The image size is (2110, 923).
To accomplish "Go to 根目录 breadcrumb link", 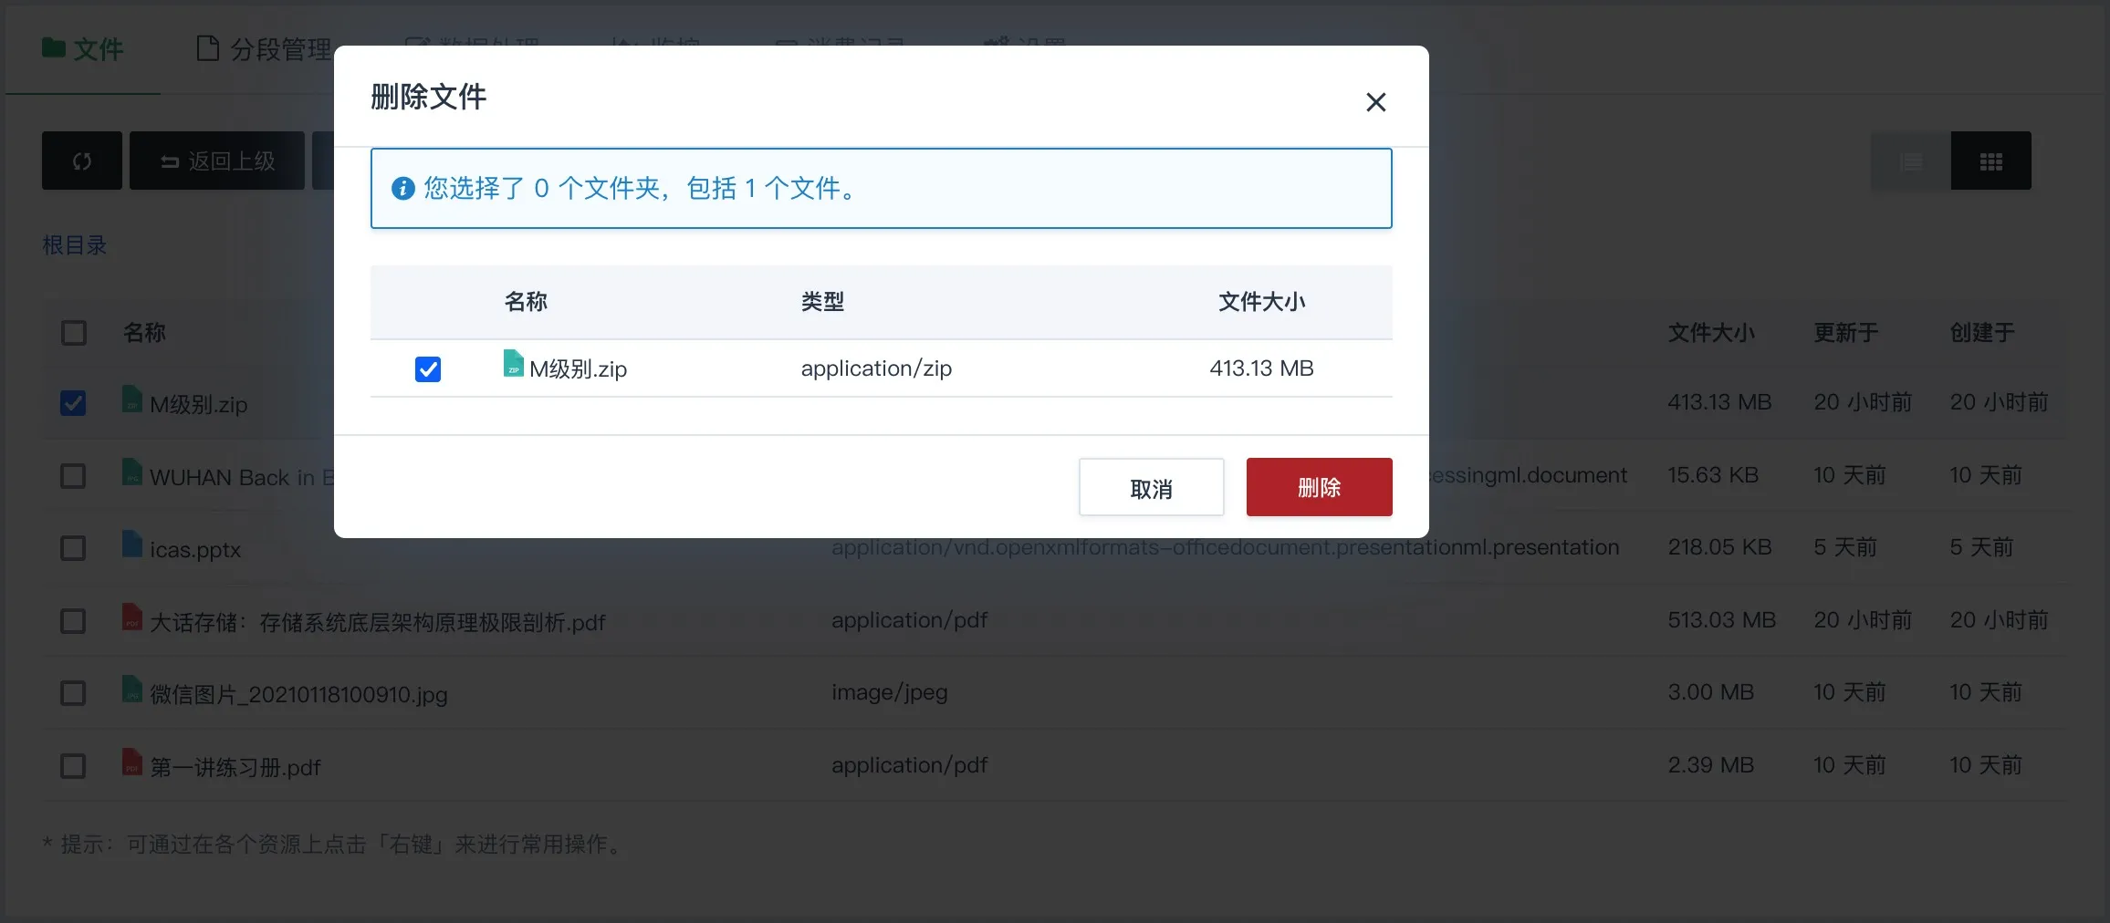I will (75, 245).
